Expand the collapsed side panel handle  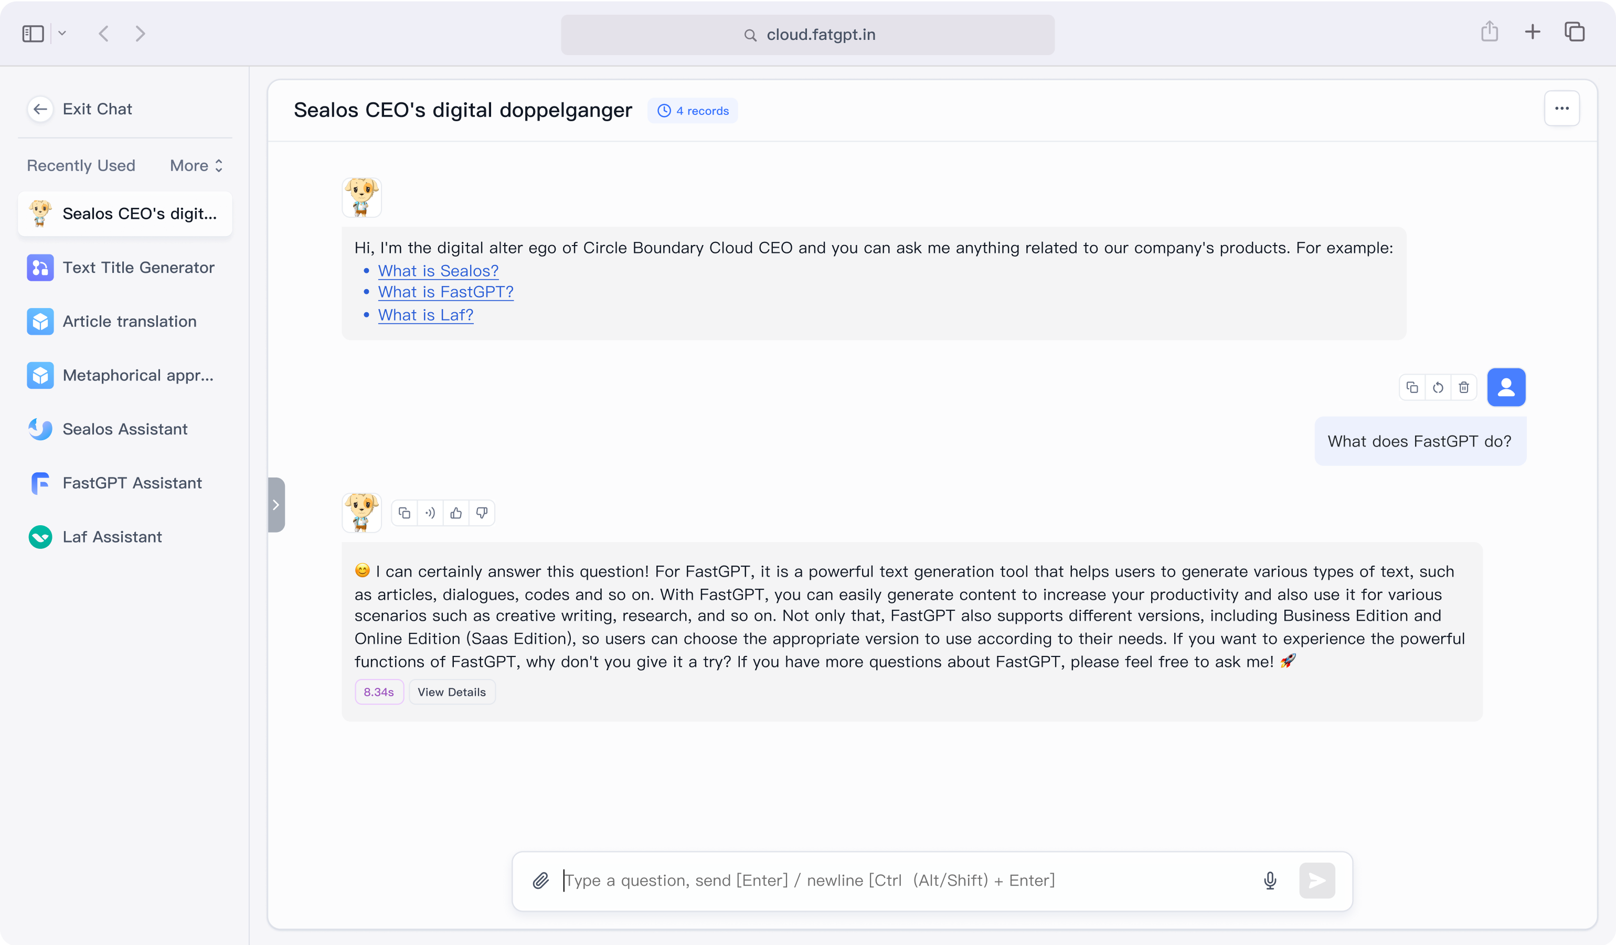tap(276, 505)
